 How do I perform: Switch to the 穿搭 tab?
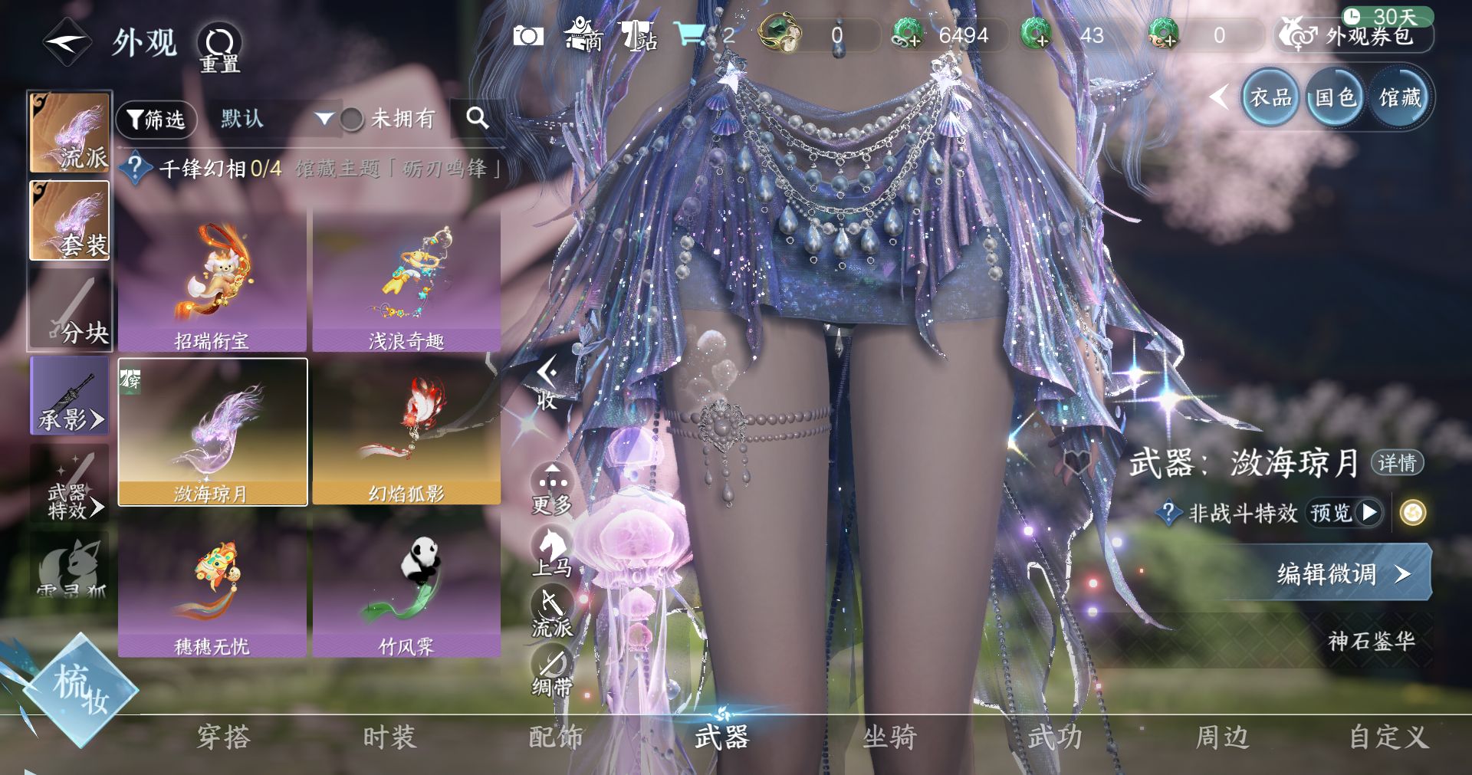point(224,737)
